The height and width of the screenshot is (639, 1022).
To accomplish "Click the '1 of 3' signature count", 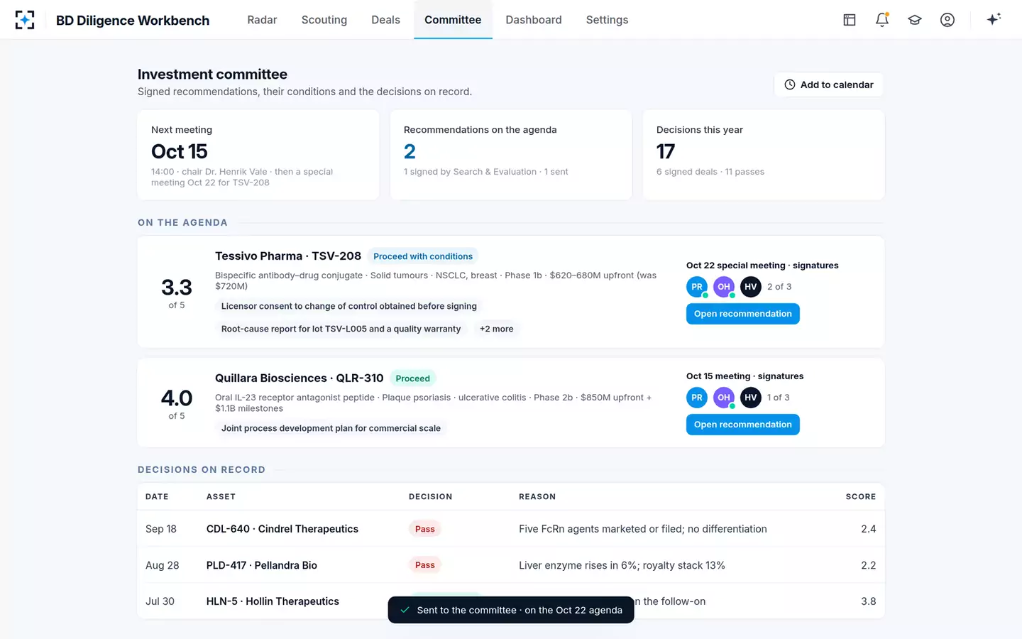I will [x=778, y=398].
